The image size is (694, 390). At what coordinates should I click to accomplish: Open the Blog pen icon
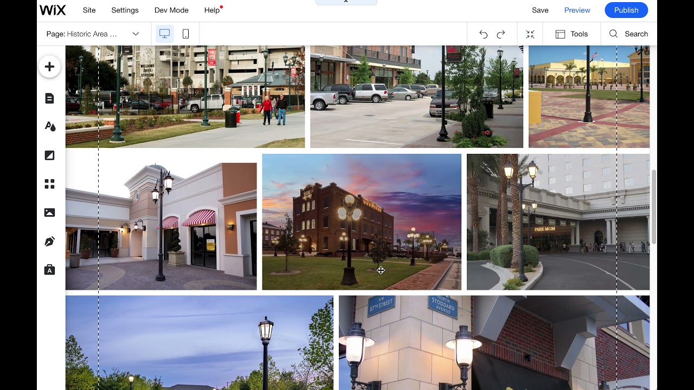(x=49, y=242)
